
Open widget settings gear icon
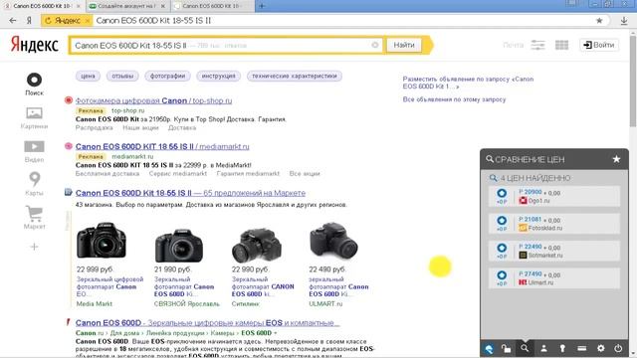(600, 348)
